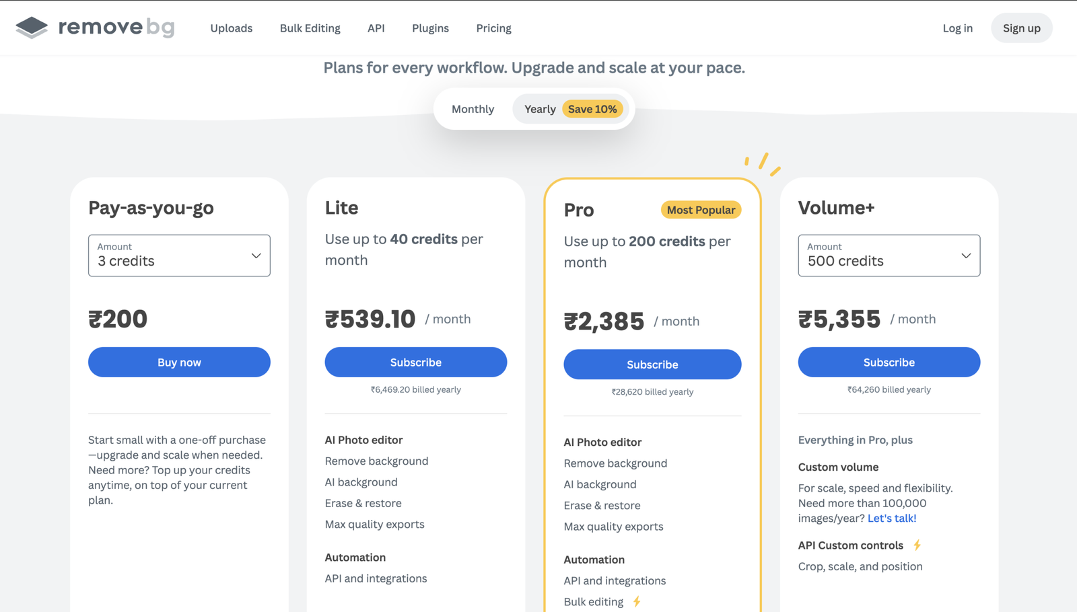This screenshot has width=1077, height=612.
Task: Subscribe to the Lite plan
Action: point(416,362)
